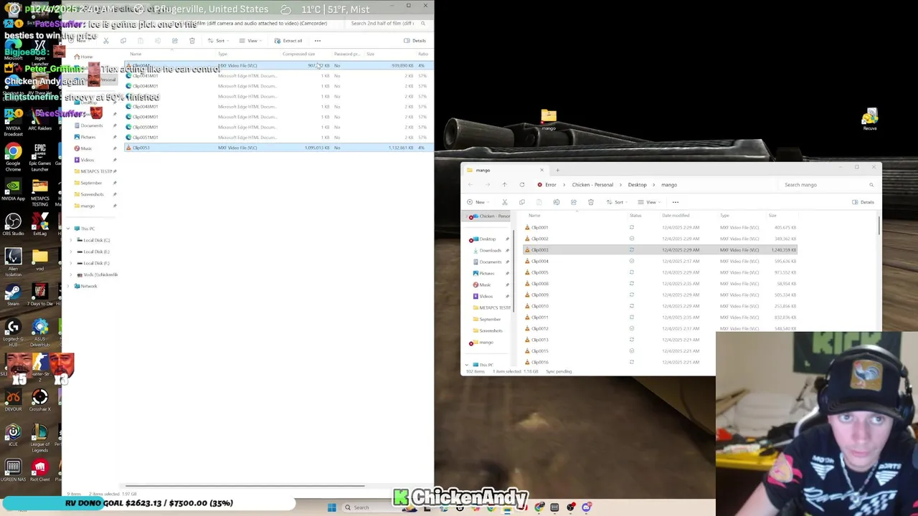Click the Up arrow in mango window navigation
Image resolution: width=918 pixels, height=516 pixels.
[x=504, y=185]
